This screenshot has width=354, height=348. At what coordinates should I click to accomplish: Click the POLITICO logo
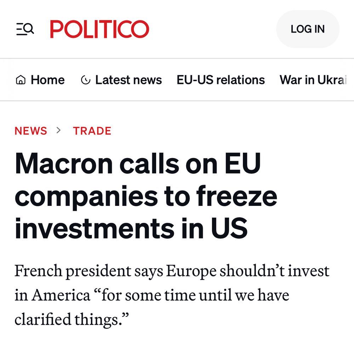click(x=99, y=29)
